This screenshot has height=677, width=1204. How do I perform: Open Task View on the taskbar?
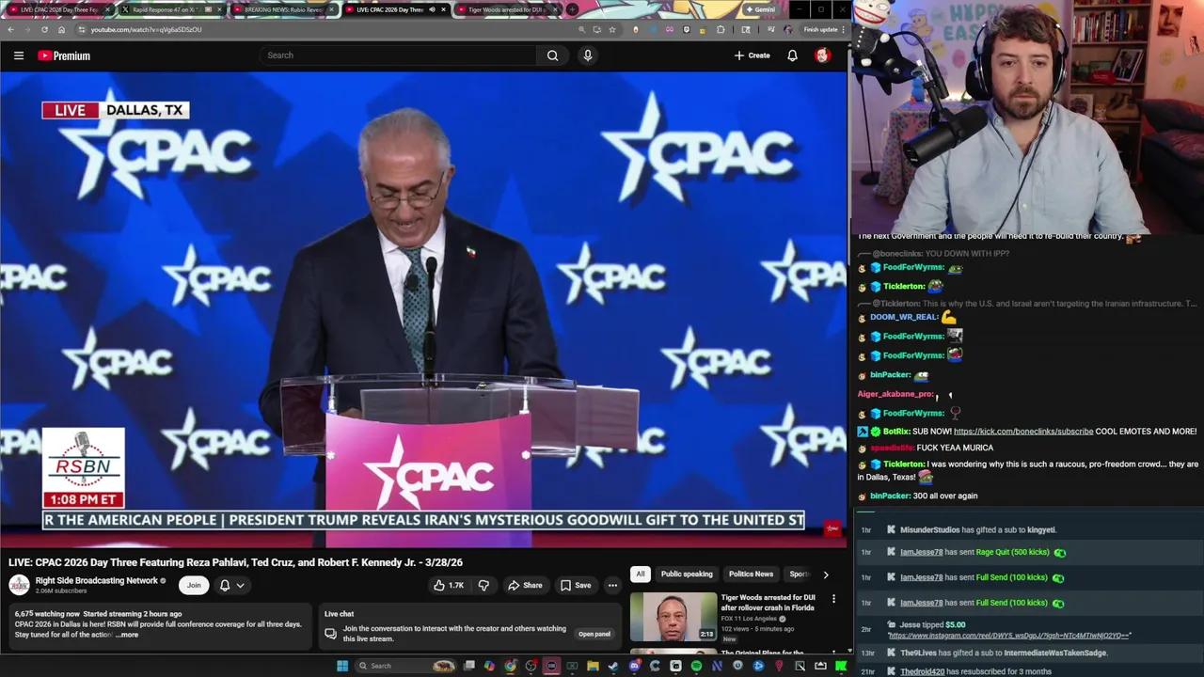coord(469,666)
